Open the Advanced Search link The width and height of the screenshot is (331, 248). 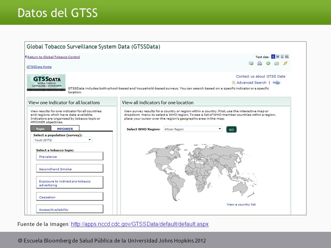point(251,83)
